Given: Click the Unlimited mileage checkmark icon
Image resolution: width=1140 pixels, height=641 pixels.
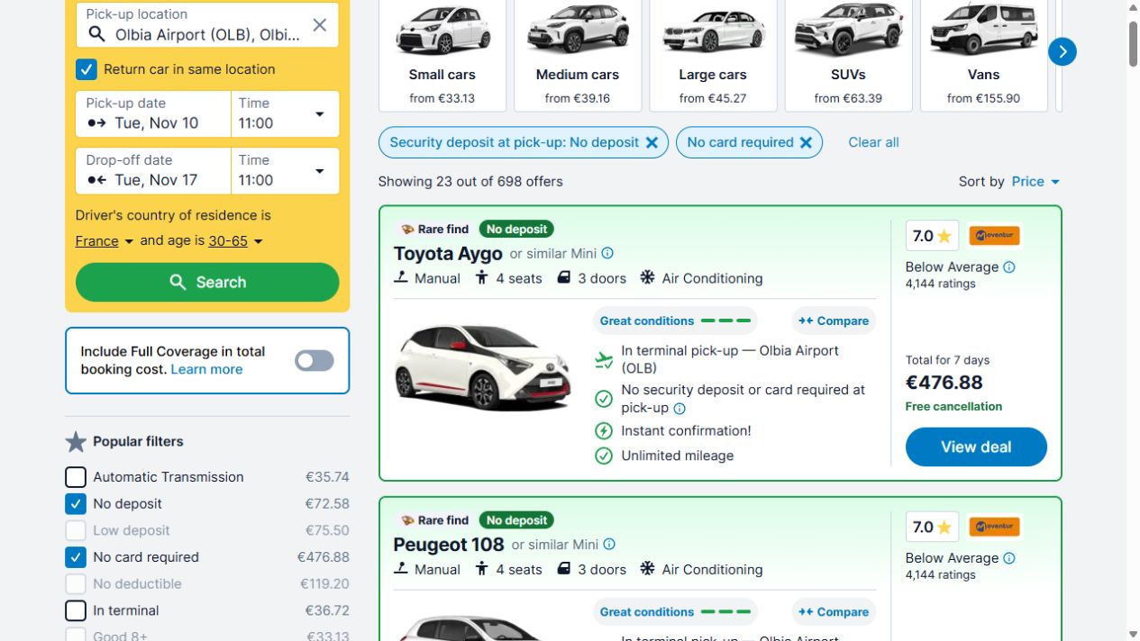Looking at the screenshot, I should (604, 456).
